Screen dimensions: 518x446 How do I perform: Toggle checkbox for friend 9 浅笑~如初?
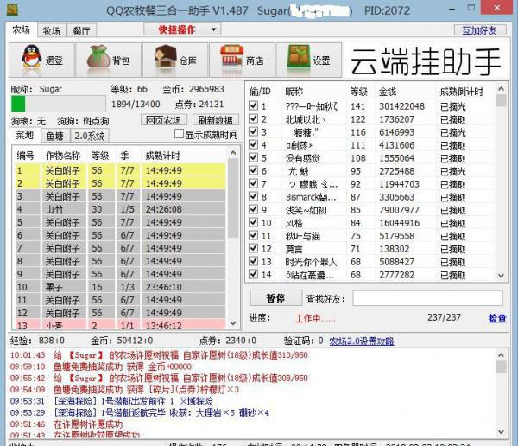coord(253,209)
